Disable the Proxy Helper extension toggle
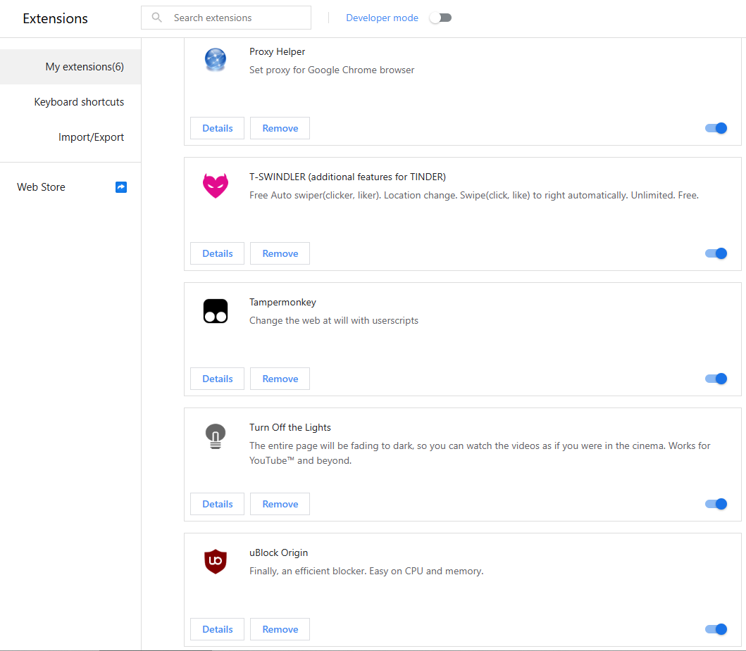 (x=716, y=128)
